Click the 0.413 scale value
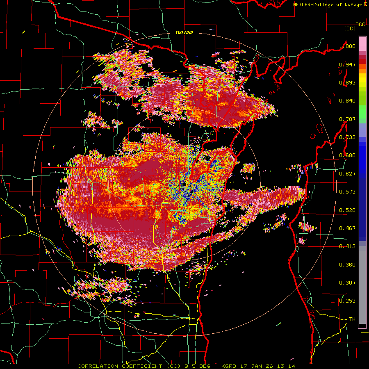 click(x=347, y=246)
